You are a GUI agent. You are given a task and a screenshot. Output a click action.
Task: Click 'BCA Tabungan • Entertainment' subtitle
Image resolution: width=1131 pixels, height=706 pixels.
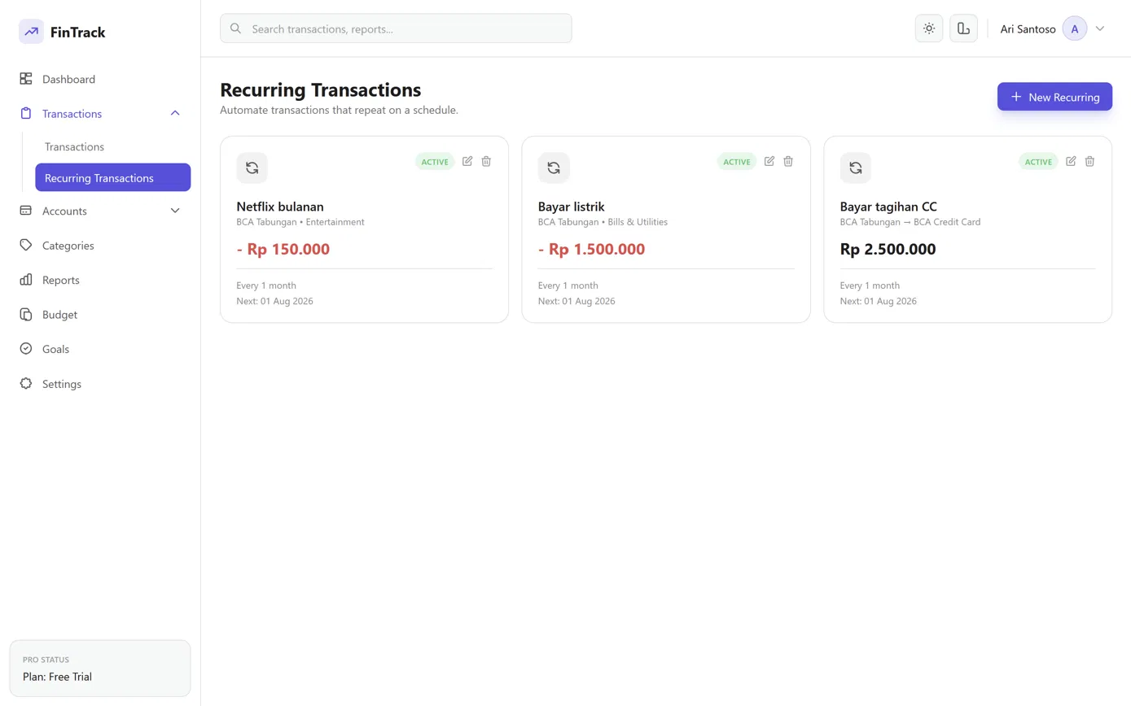point(300,222)
